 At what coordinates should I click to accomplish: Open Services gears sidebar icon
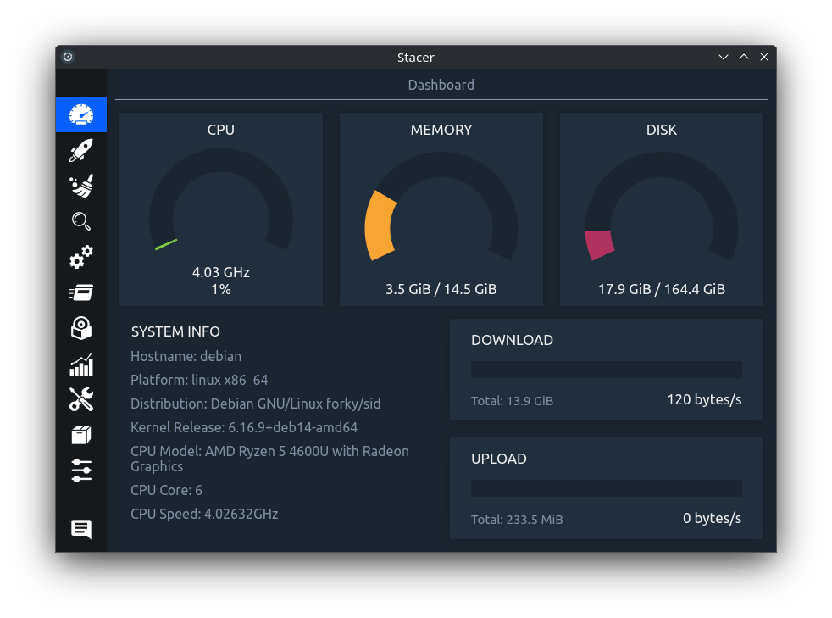(81, 257)
